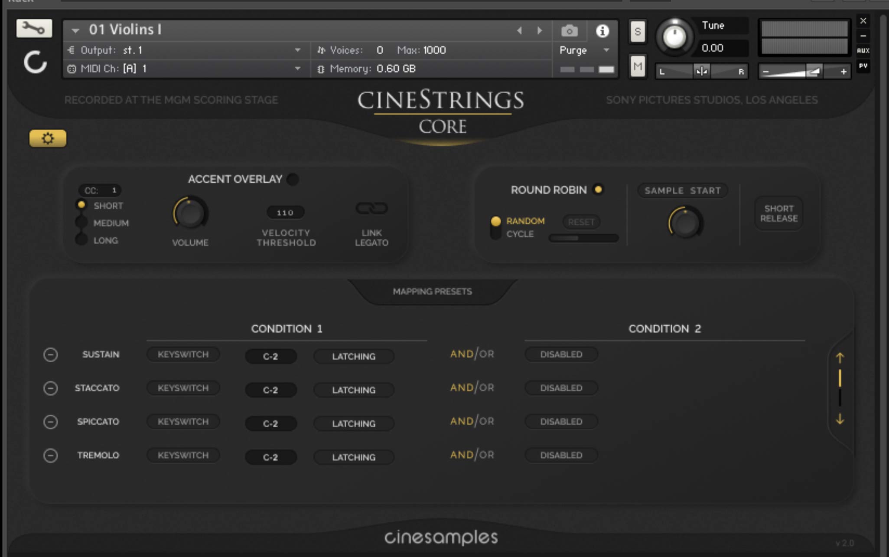Viewport: 889px width, 557px height.
Task: Click the Reset button in Round Robin section
Action: (582, 222)
